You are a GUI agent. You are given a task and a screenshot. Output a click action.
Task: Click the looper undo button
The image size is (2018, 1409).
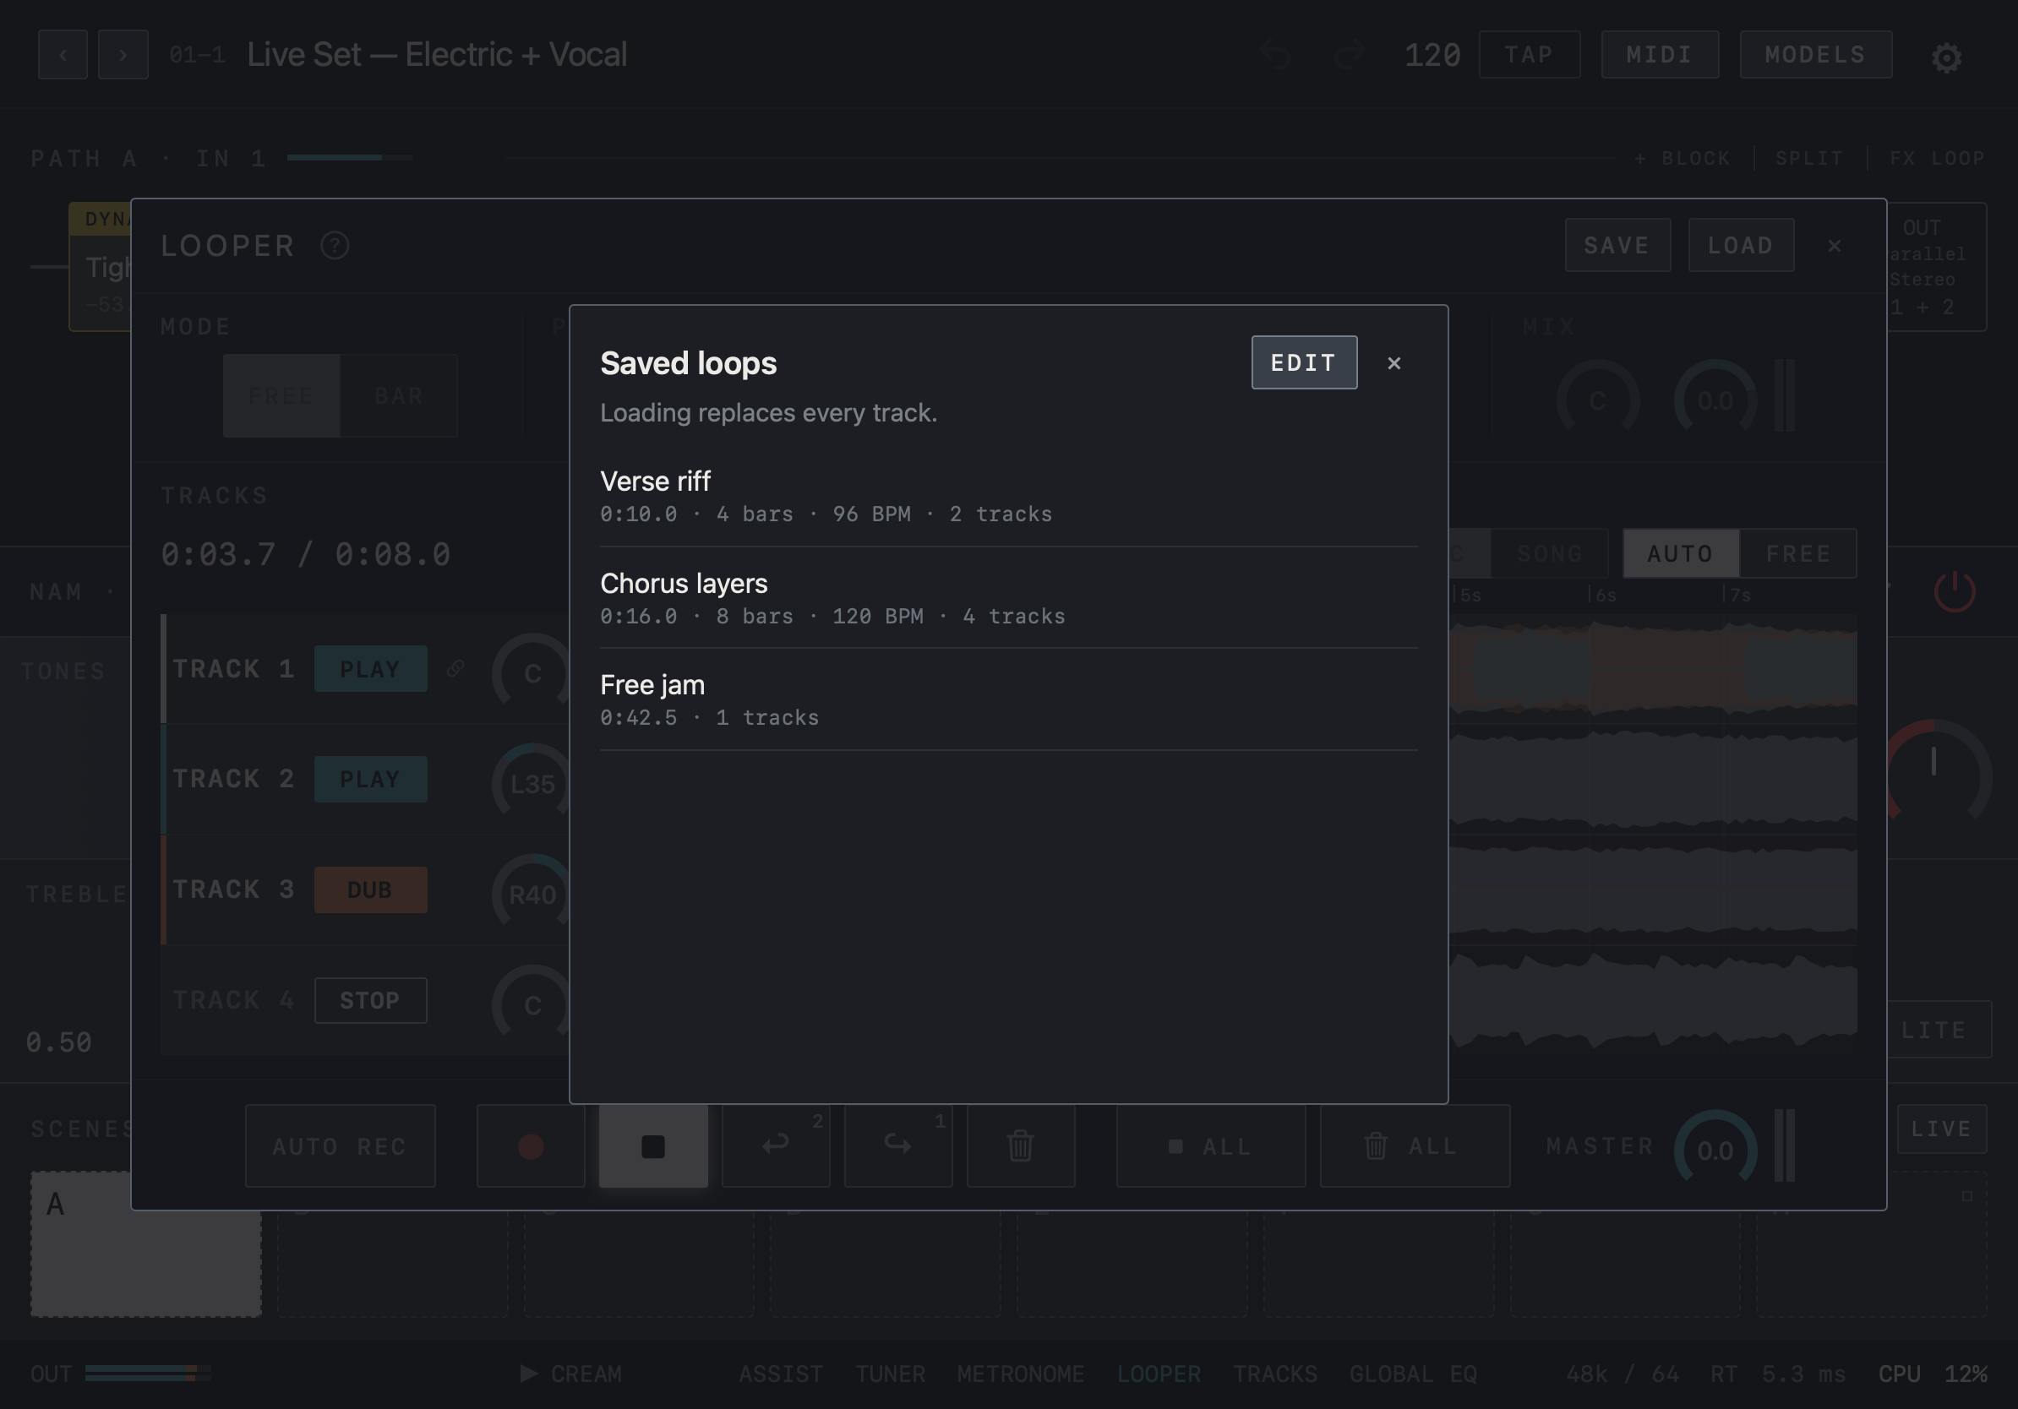[x=775, y=1145]
